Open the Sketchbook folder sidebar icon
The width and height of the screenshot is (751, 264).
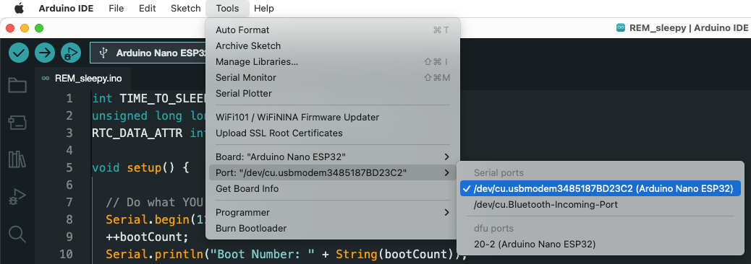coord(17,85)
